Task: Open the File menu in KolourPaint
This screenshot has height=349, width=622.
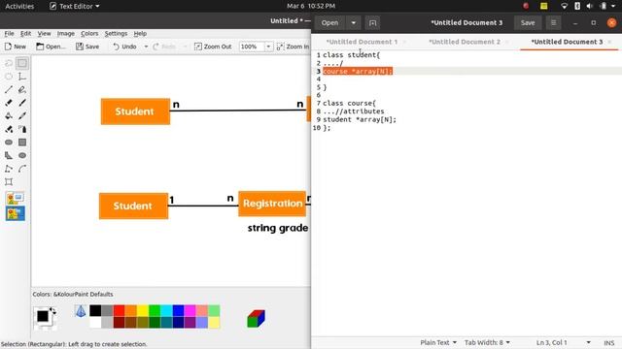Action: 9,34
